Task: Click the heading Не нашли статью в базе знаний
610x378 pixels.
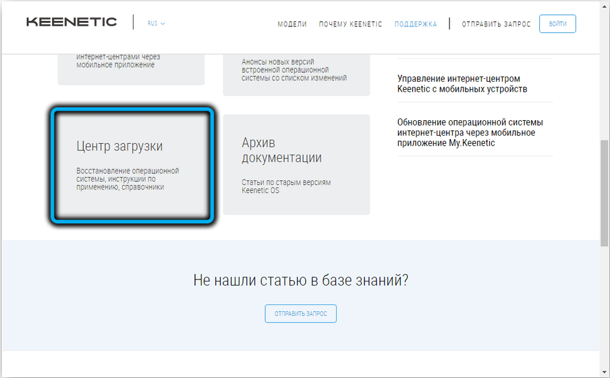Action: 300,280
